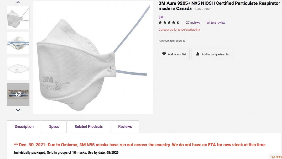Open the 27 reviews link
This screenshot has width=282, height=159.
pos(193,23)
